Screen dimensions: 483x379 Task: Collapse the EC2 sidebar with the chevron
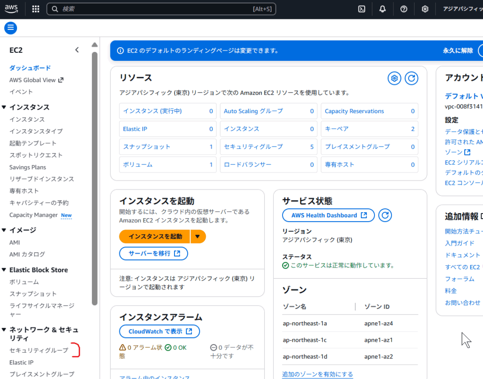tap(77, 50)
